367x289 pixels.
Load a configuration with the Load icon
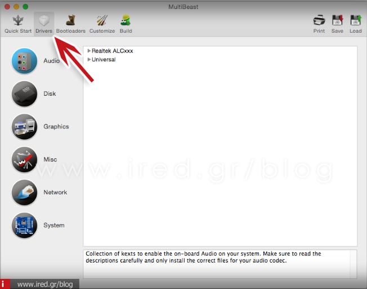coord(356,24)
